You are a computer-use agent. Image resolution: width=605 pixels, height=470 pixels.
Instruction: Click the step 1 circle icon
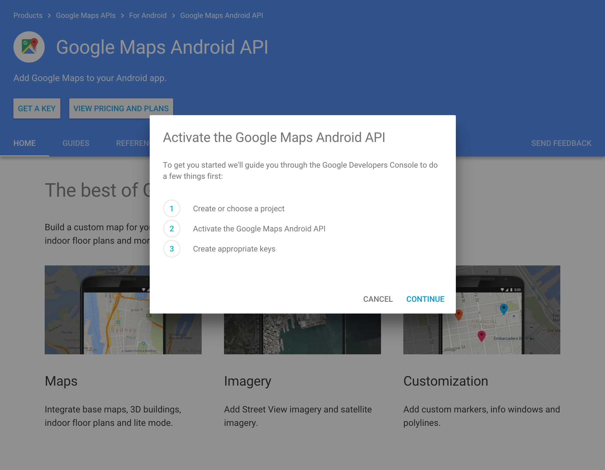tap(172, 208)
